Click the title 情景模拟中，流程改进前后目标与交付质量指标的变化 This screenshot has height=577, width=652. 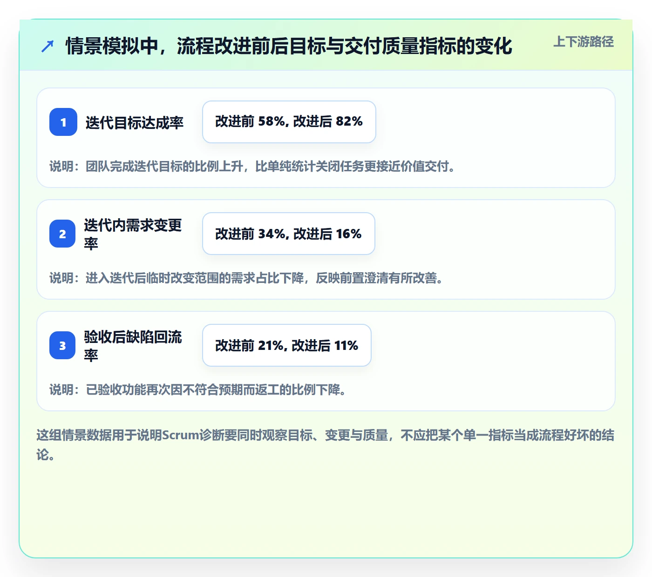(289, 46)
